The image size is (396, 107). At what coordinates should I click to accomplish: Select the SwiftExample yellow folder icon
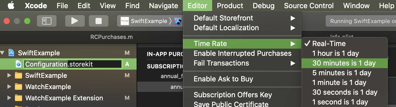click(x=18, y=76)
